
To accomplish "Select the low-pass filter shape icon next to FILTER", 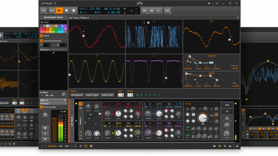I will [x=195, y=104].
